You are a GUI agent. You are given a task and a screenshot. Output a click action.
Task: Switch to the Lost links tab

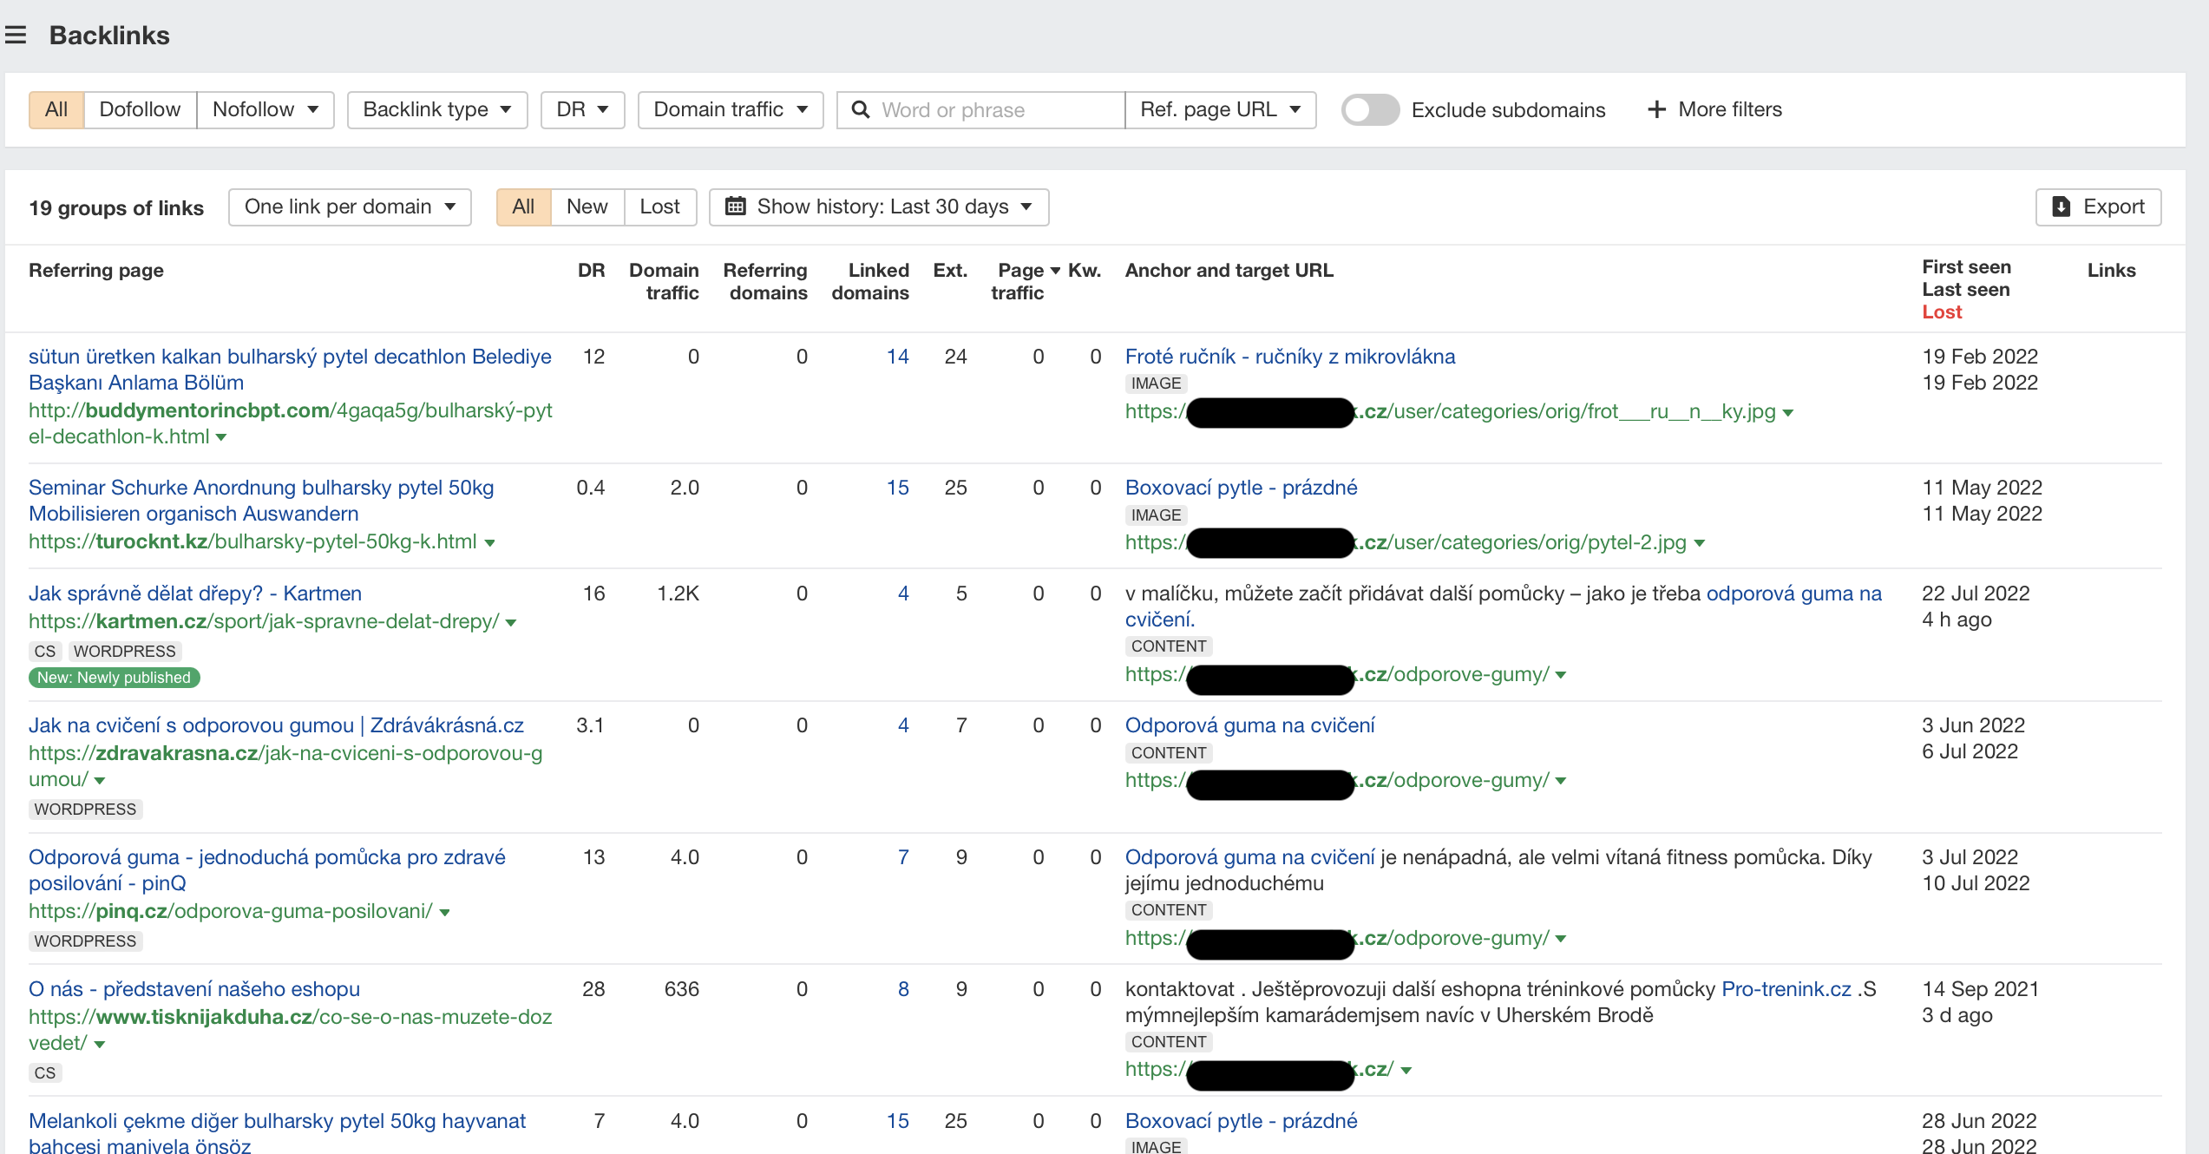[x=660, y=207]
